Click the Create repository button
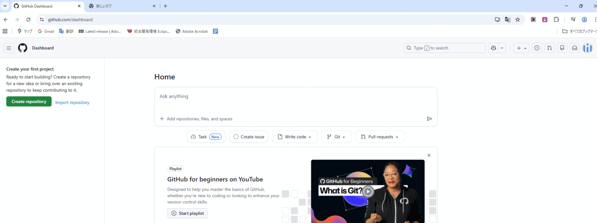Image resolution: width=597 pixels, height=223 pixels. click(x=29, y=102)
